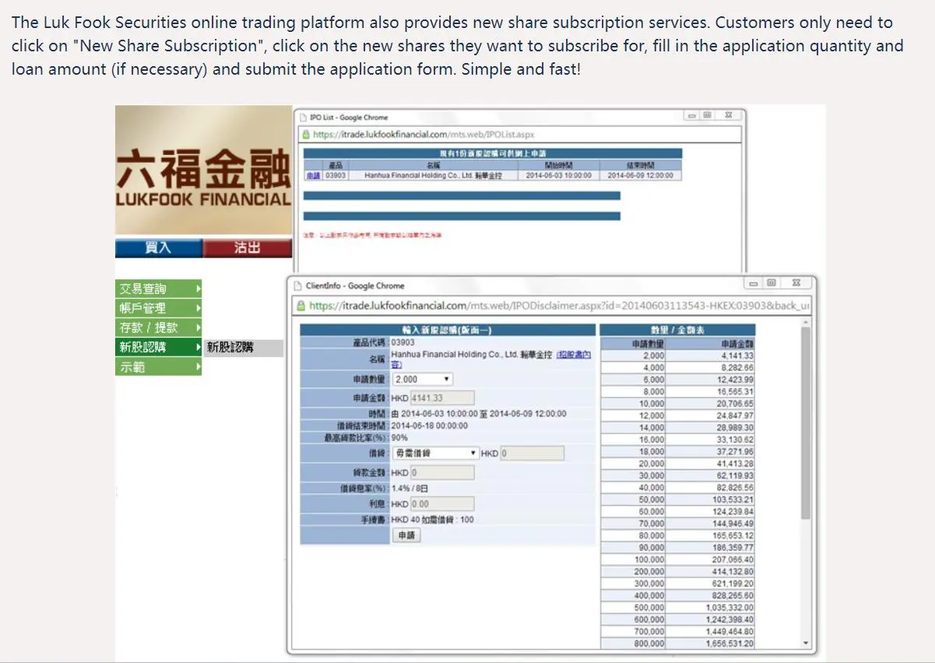This screenshot has width=935, height=663.
Task: Click the 輸入新股認購 form header
Action: (x=447, y=330)
